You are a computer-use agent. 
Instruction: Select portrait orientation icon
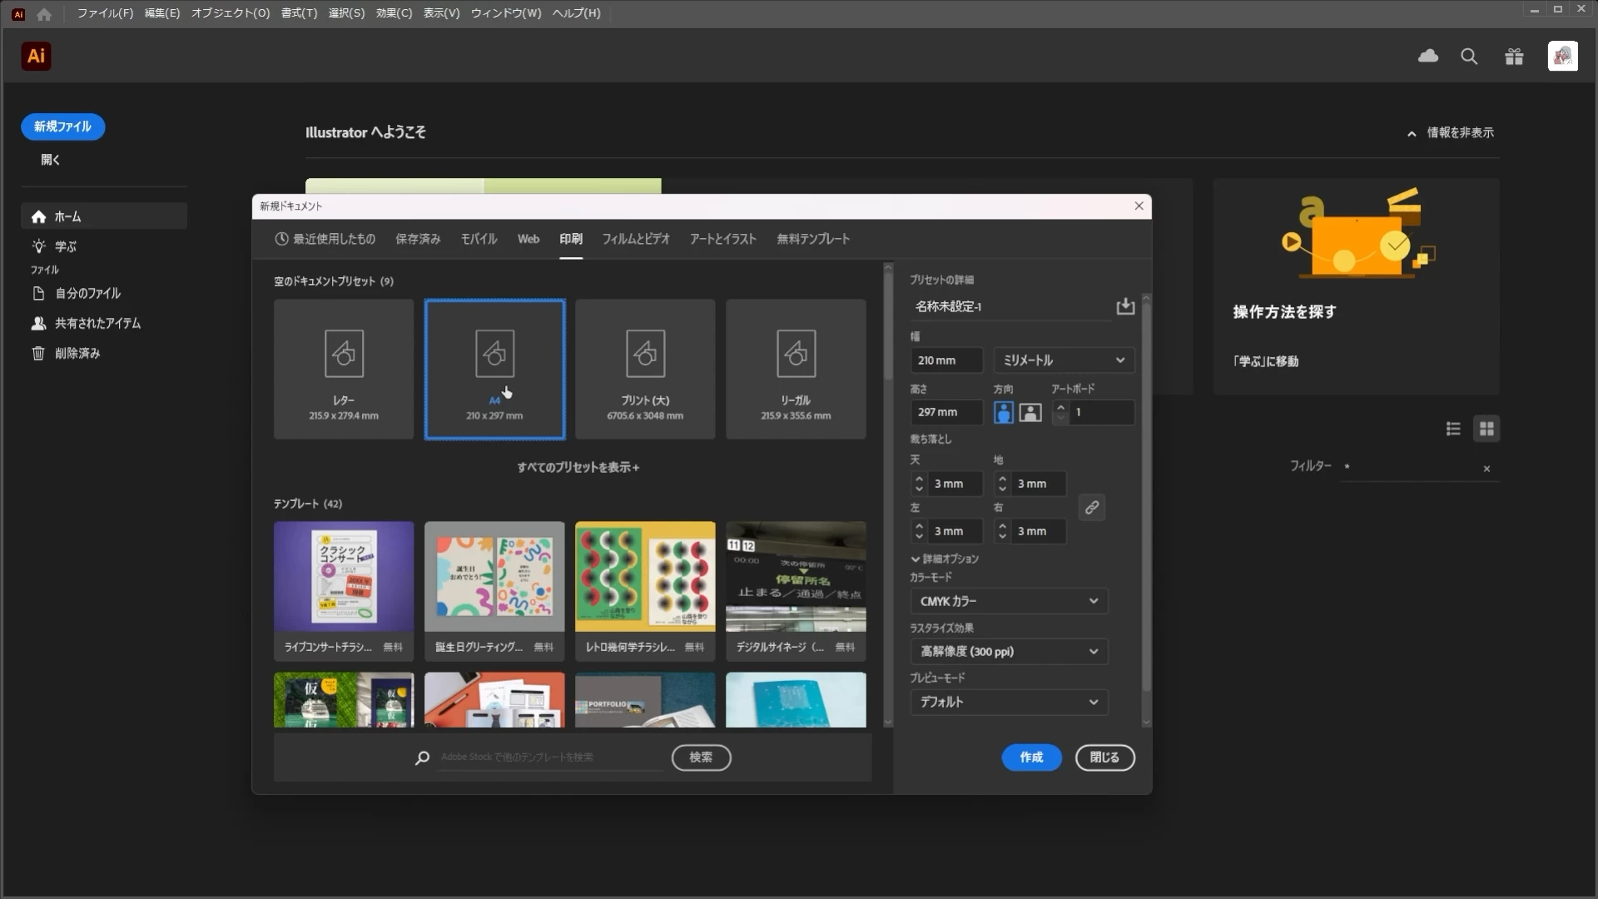[x=1004, y=412]
